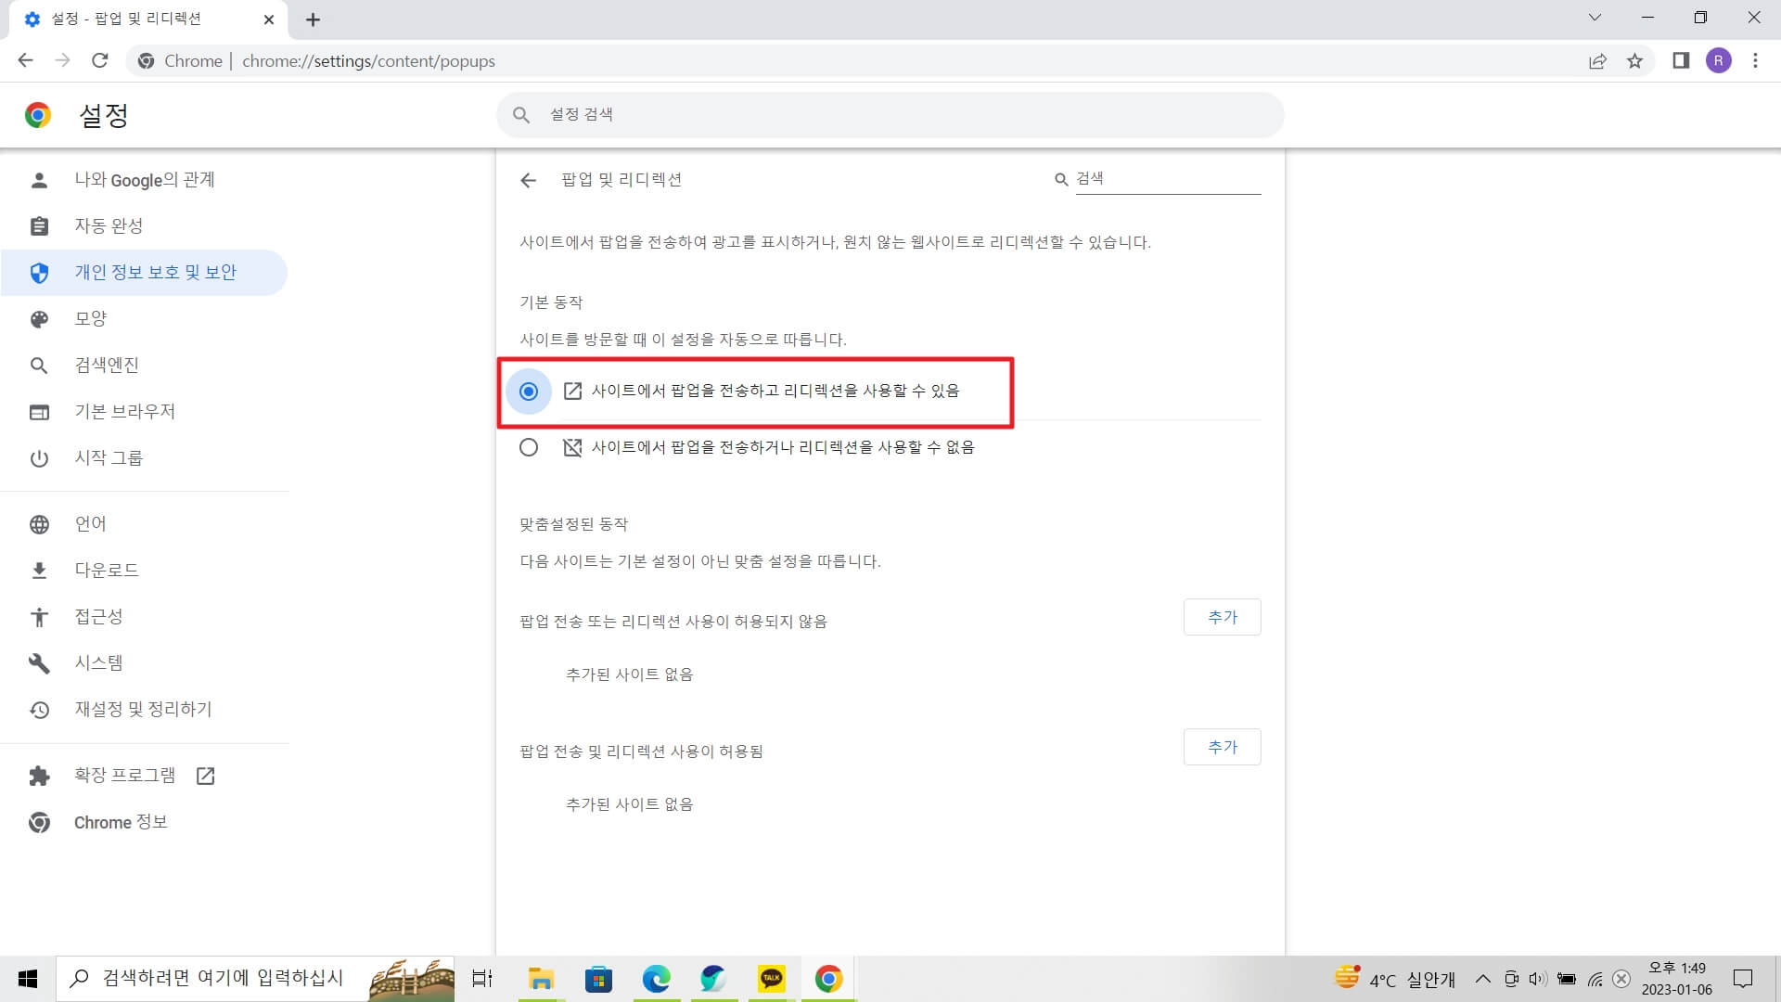The height and width of the screenshot is (1002, 1781).
Task: Open 시스템 wrench settings icon
Action: [39, 662]
